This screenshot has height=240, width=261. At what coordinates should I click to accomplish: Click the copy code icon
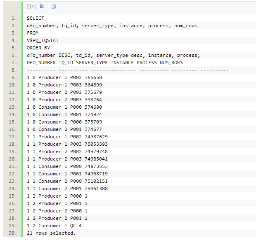tap(54, 7)
